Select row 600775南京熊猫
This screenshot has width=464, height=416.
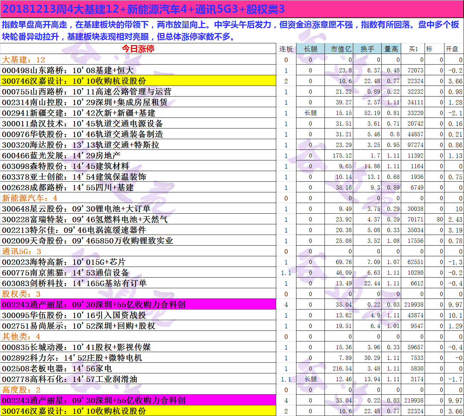138,272
